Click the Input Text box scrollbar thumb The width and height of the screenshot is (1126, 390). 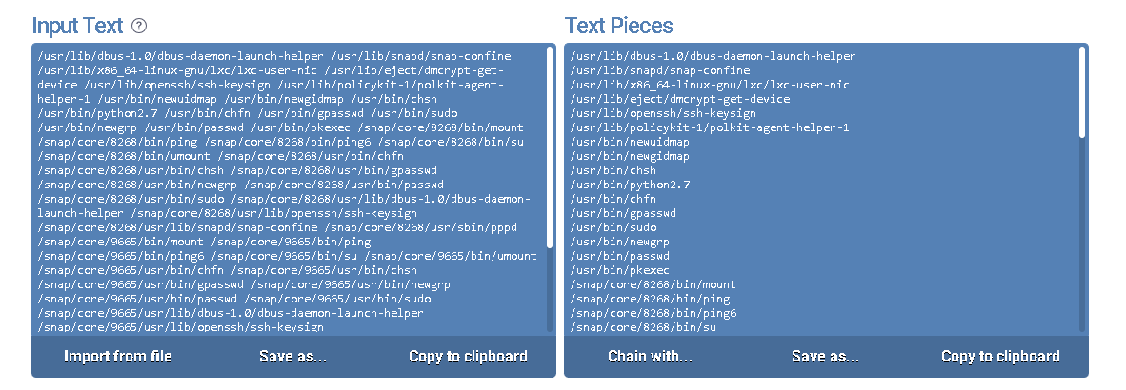(550, 147)
